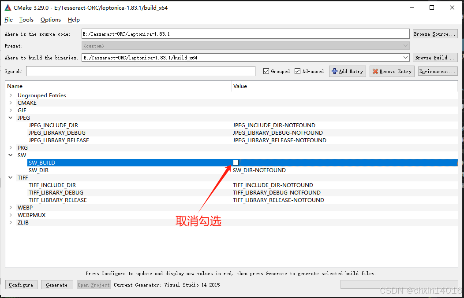Click the blue plus icon on Add Entry
The width and height of the screenshot is (464, 298).
click(x=334, y=71)
